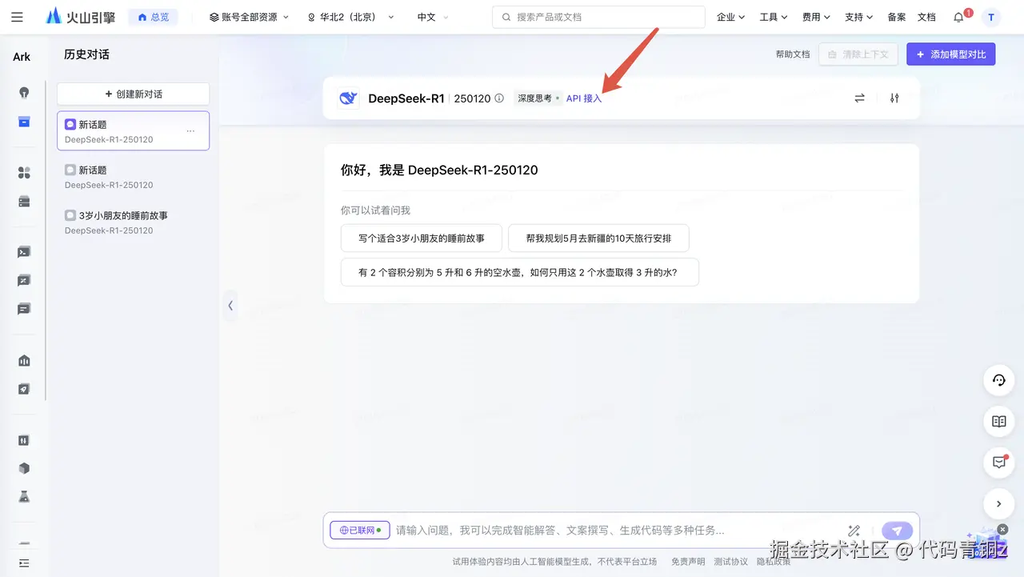Screen dimensions: 1024x577
Task: Click the switch-model arrows icon
Action: coord(859,98)
